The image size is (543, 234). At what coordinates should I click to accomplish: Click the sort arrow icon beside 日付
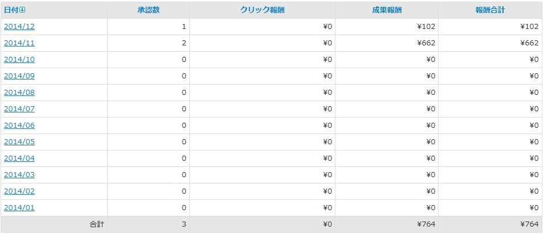(22, 10)
